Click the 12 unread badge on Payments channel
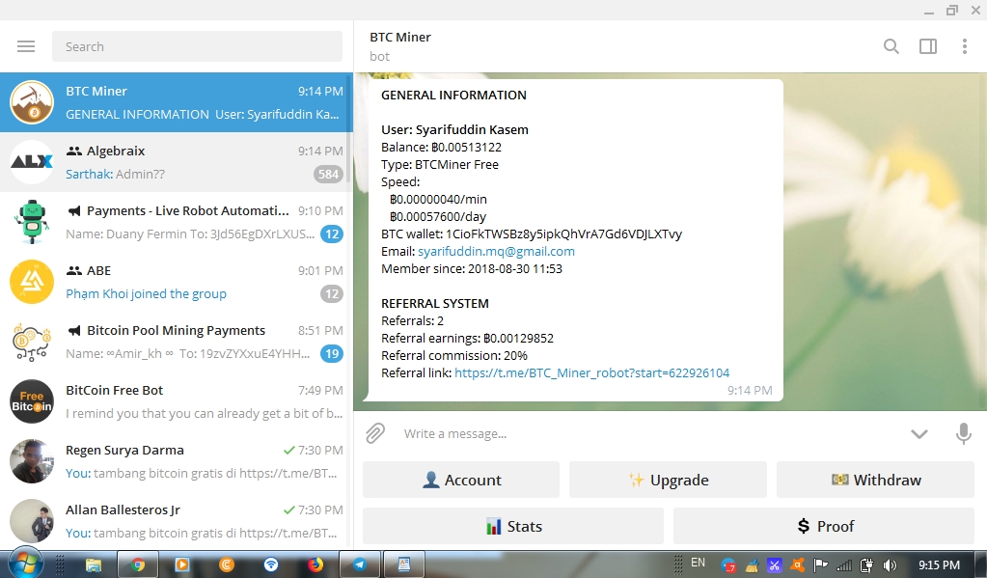 (332, 234)
